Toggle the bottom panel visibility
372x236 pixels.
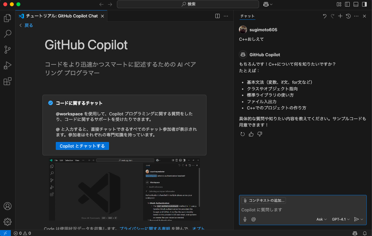click(x=356, y=4)
